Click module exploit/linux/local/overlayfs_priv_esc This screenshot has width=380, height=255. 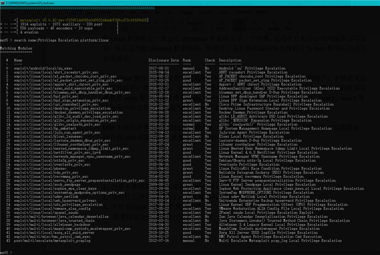click(51, 164)
